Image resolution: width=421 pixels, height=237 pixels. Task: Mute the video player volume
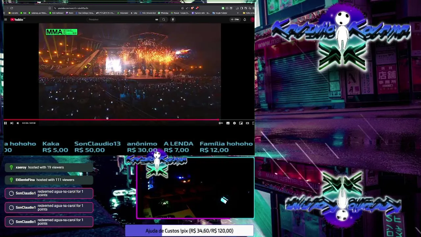click(x=18, y=123)
